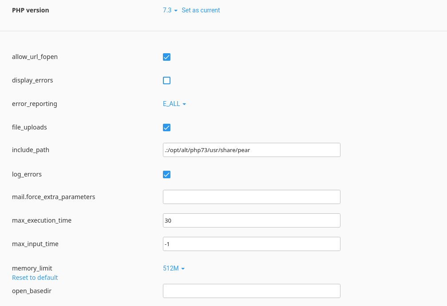Reset memory_limit via Reset to default
Viewport: 447px width, 306px height.
(35, 278)
